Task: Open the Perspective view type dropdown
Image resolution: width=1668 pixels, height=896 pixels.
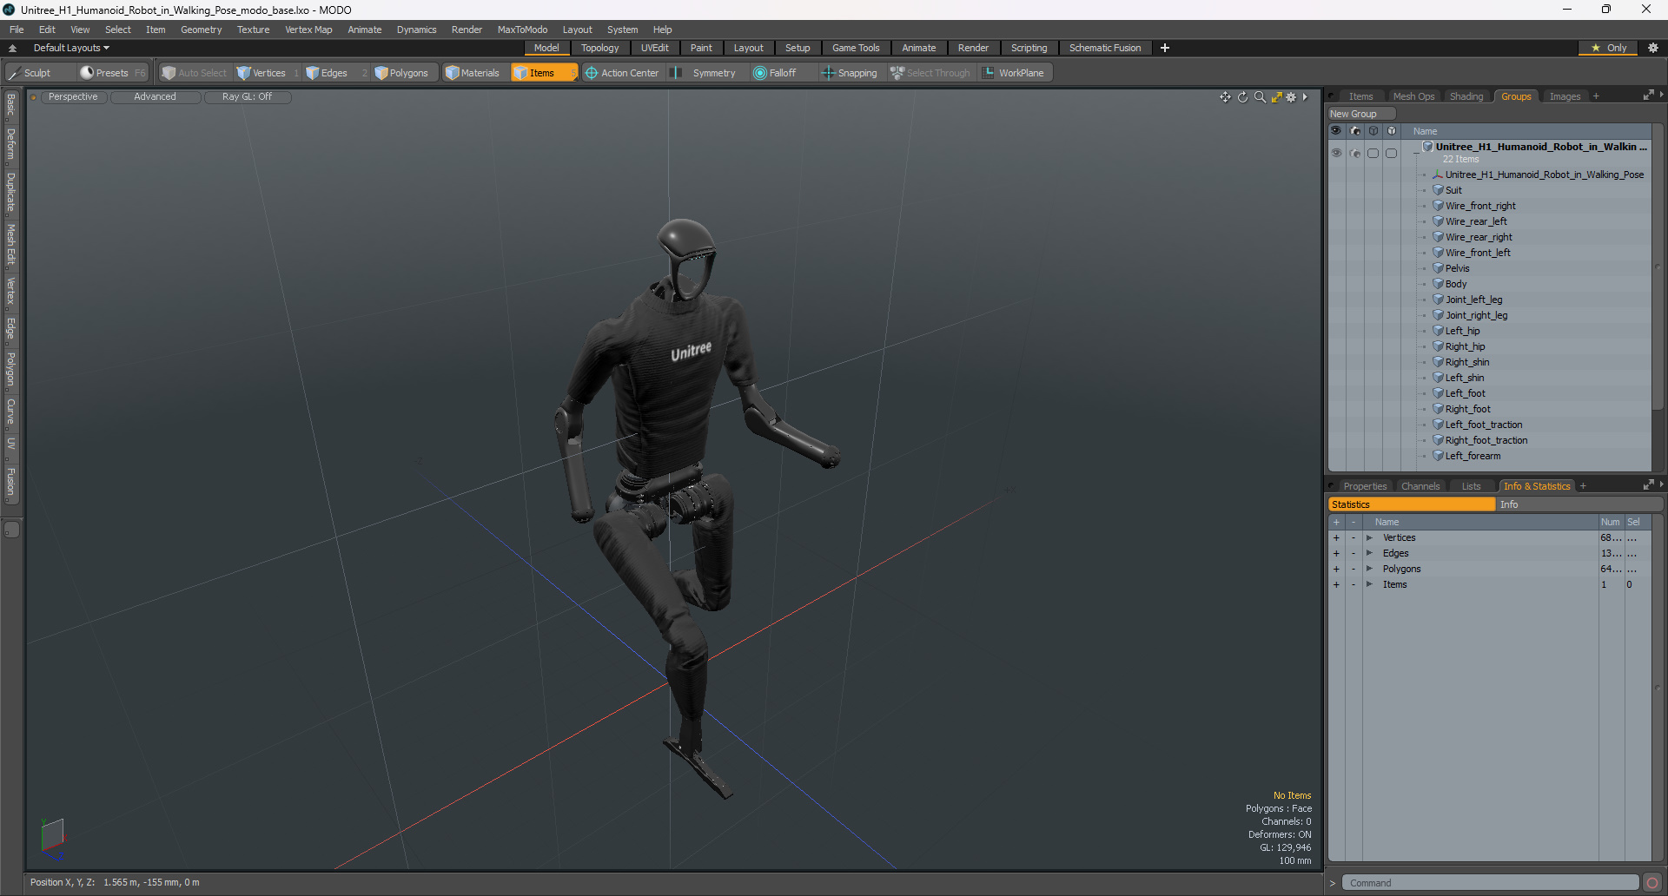Action: pos(73,97)
